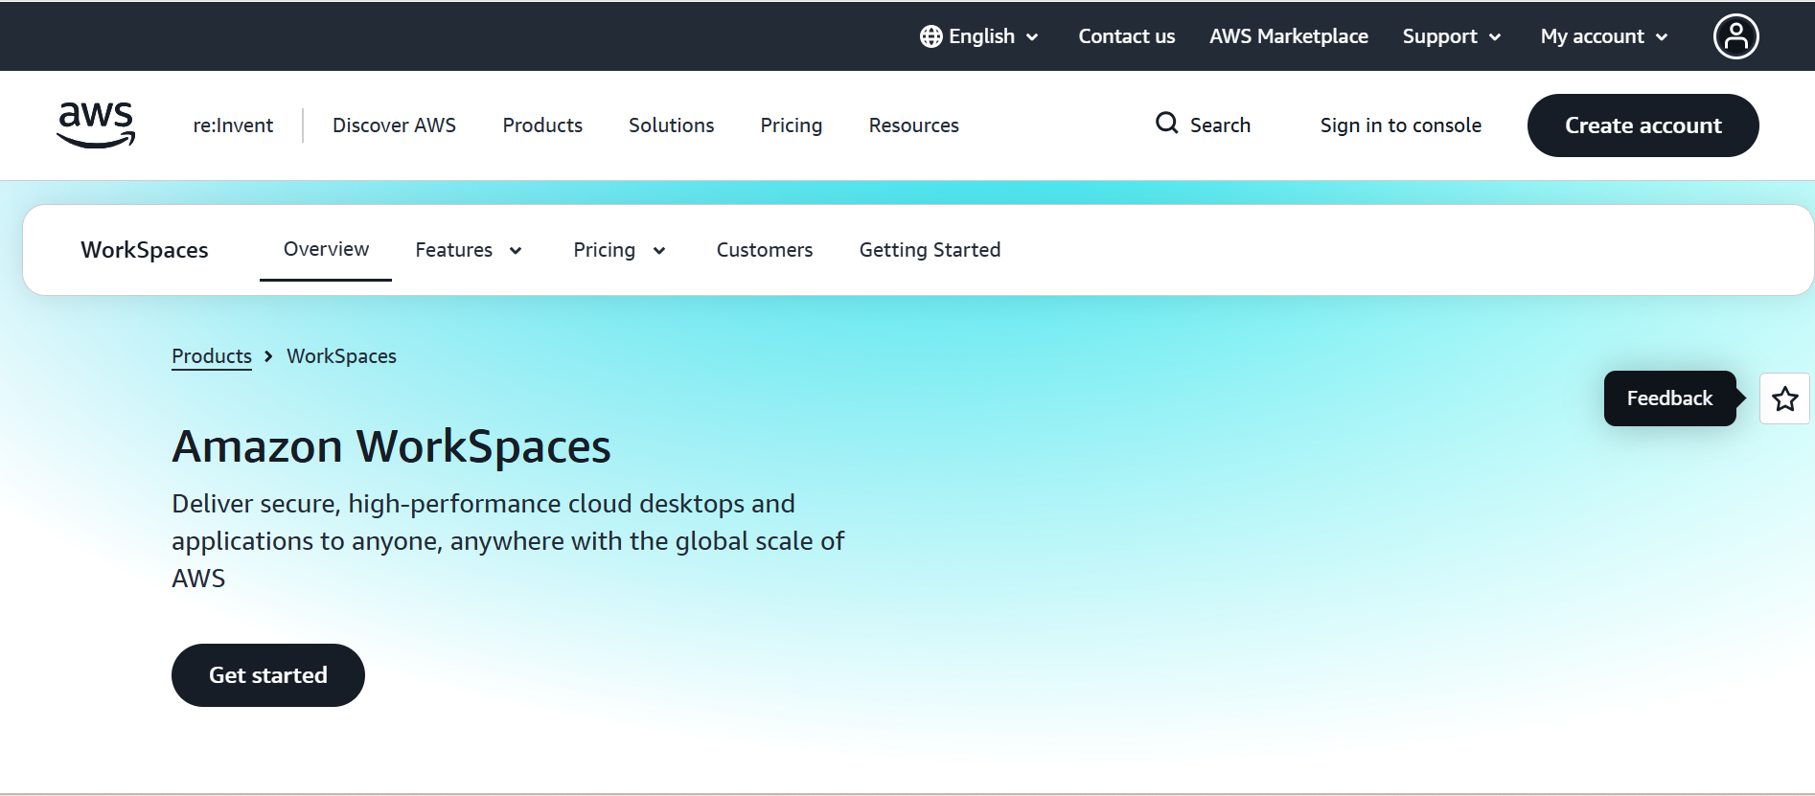Open the Customers tab
1815x796 pixels.
(764, 250)
